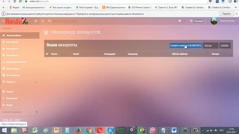Image resolution: width=239 pixels, height=134 pixels.
Task: Open the Windows Start menu
Action: [4, 130]
